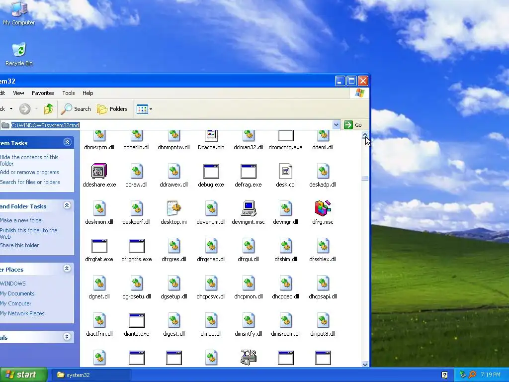Open desk.cpl control panel icon
Image resolution: width=509 pixels, height=382 pixels.
(286, 171)
